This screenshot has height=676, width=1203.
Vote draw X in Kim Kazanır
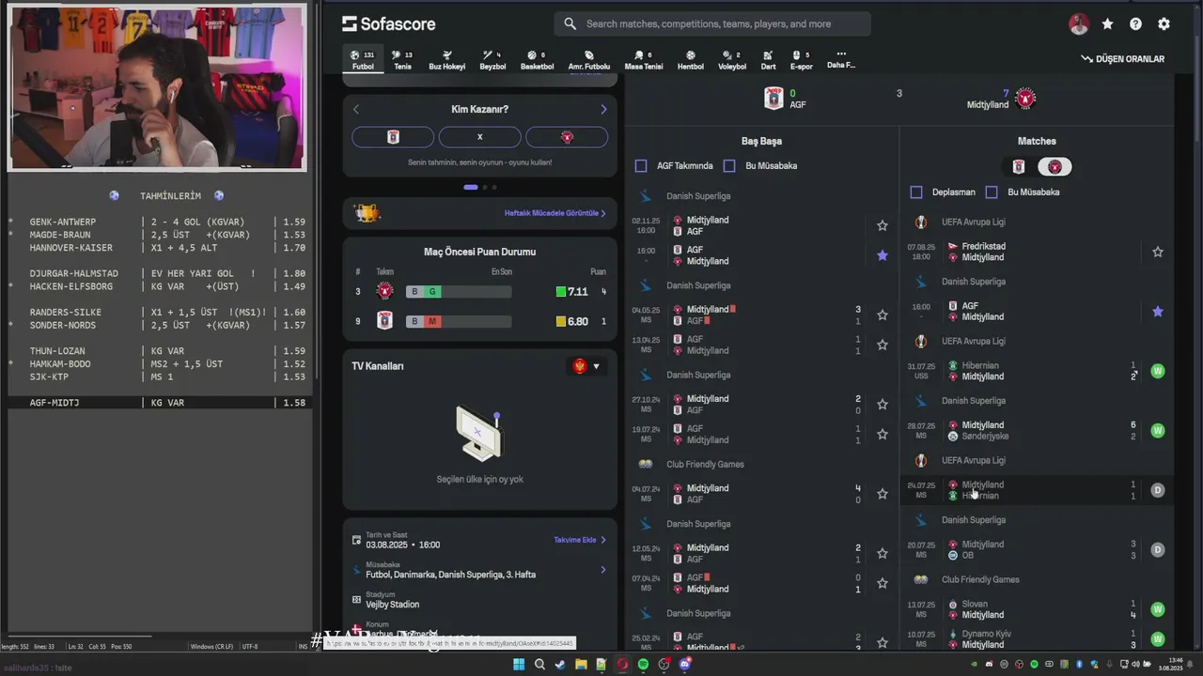pos(479,137)
